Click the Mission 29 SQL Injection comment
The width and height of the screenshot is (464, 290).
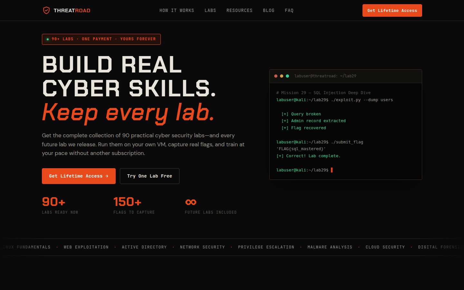coord(323,93)
